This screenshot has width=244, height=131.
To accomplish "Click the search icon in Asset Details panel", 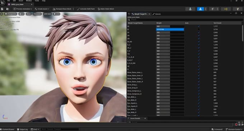I will click(130, 122).
